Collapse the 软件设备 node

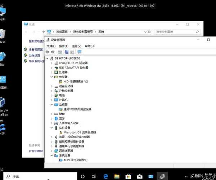51,128
